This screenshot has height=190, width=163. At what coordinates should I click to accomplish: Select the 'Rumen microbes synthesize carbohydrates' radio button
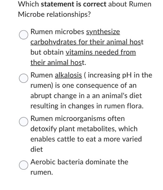[24, 35]
